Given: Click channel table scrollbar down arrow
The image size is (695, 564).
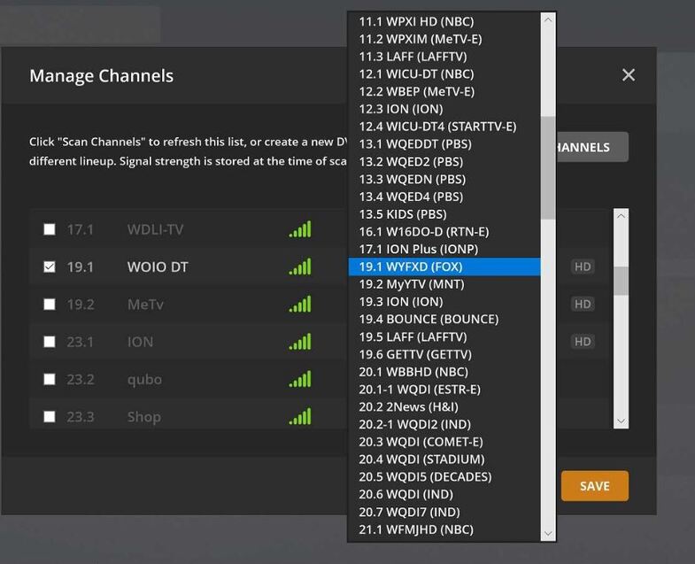Looking at the screenshot, I should (621, 421).
